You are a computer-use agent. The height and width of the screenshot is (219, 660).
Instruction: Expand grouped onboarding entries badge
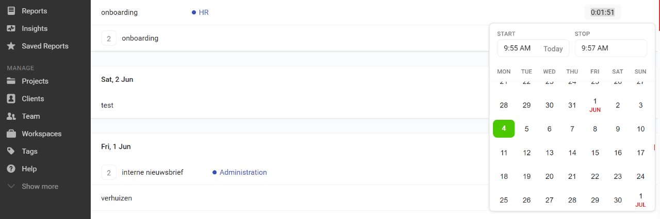coord(109,38)
